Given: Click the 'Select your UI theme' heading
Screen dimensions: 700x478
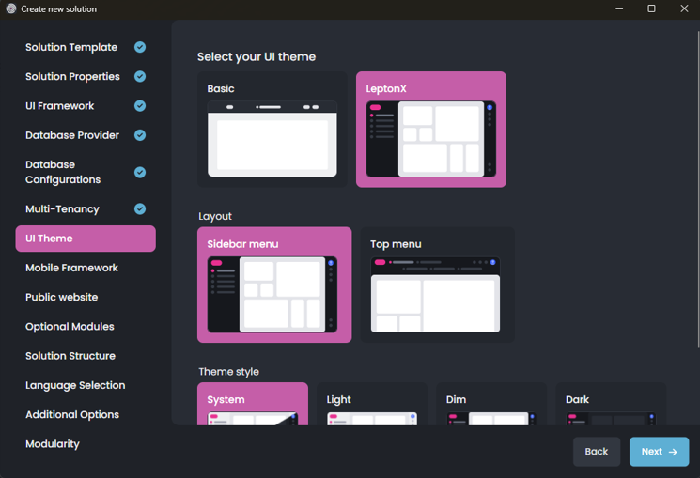Looking at the screenshot, I should (x=257, y=56).
